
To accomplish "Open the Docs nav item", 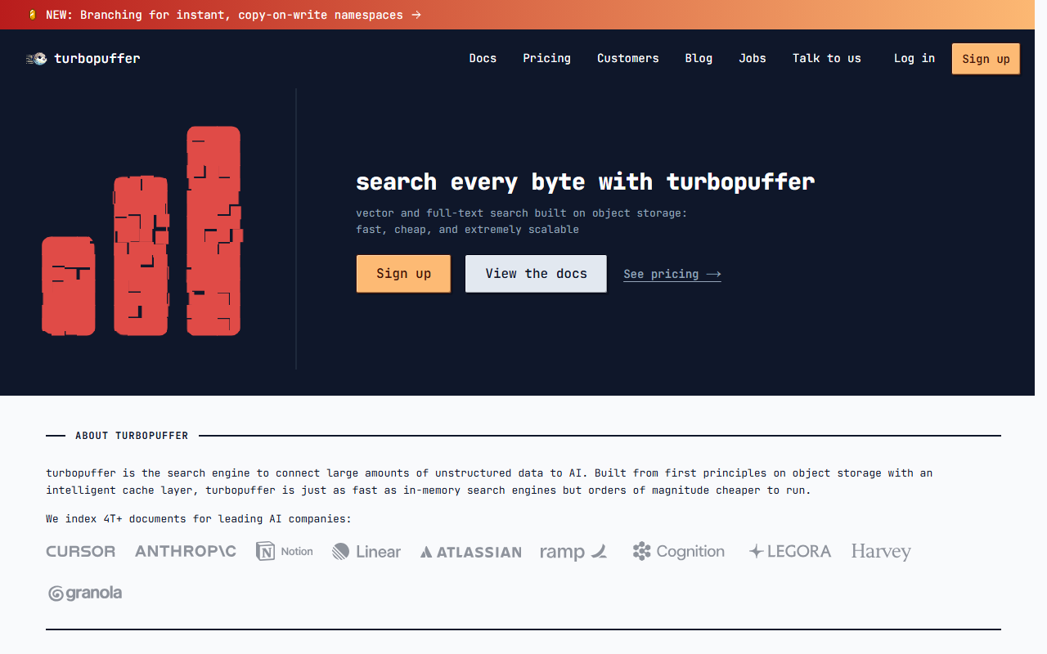I will 483,58.
